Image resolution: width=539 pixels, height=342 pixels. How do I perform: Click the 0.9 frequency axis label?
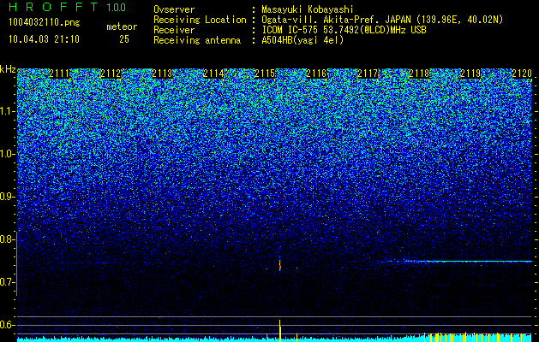point(7,197)
